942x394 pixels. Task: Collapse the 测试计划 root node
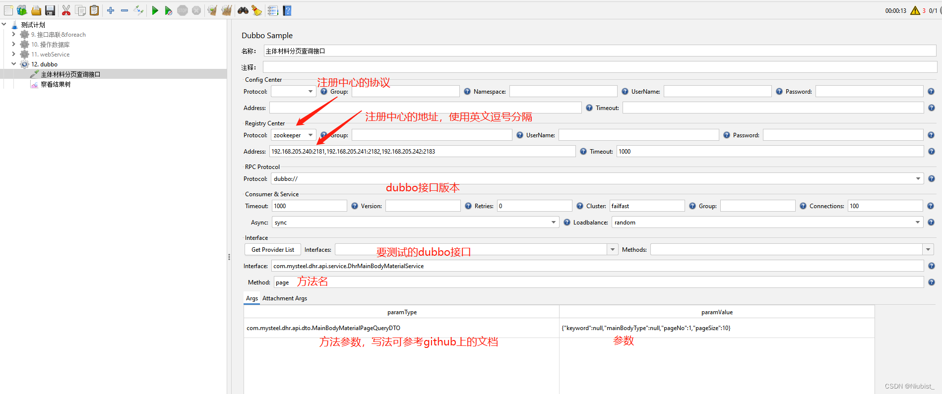pos(4,24)
